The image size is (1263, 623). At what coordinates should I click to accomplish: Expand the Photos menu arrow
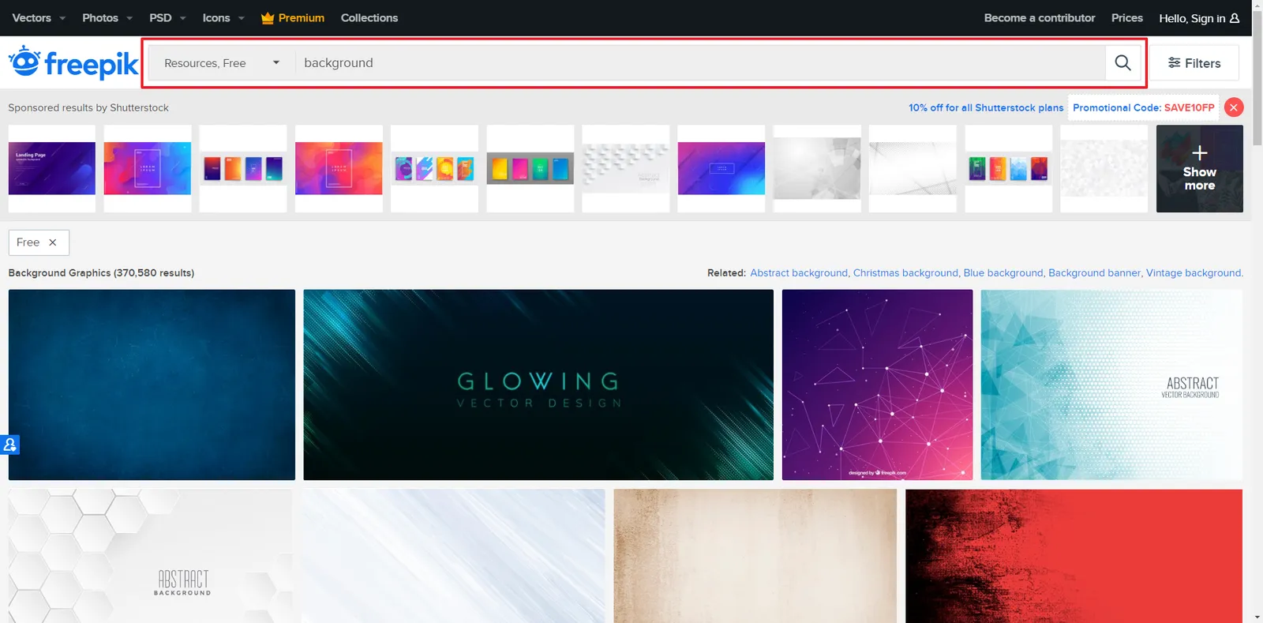(x=129, y=18)
